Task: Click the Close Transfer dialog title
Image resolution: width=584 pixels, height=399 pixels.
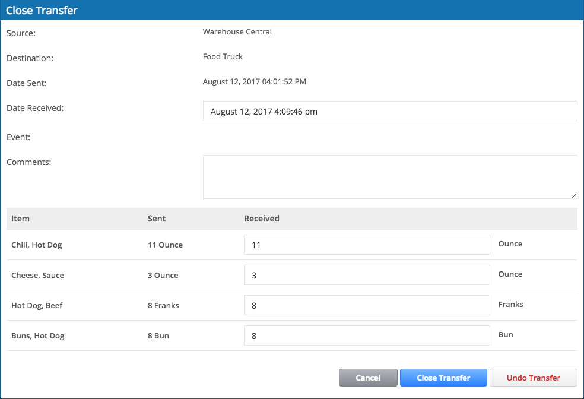Action: (x=42, y=11)
